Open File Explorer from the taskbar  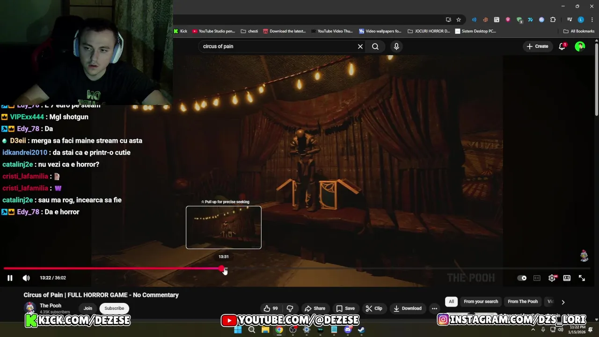pyautogui.click(x=265, y=330)
